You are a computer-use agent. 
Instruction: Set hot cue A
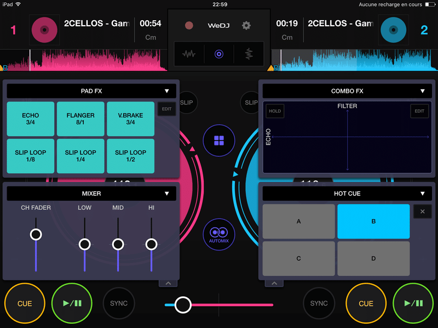[298, 221]
